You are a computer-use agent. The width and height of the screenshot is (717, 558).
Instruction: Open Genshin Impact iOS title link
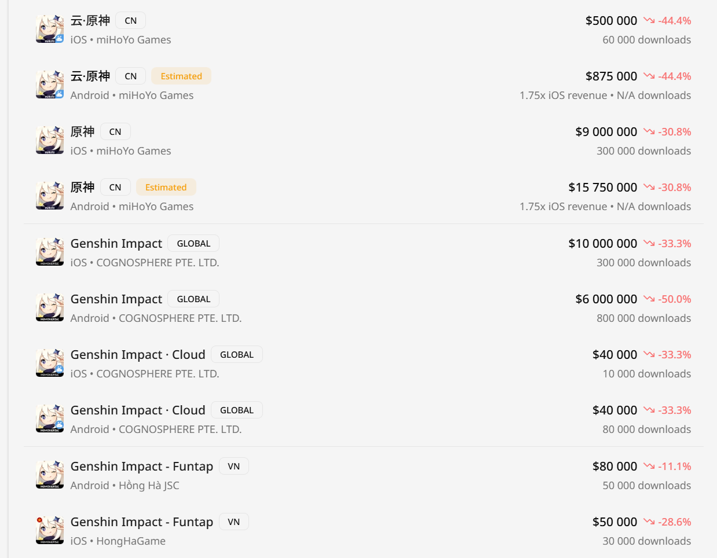[116, 244]
